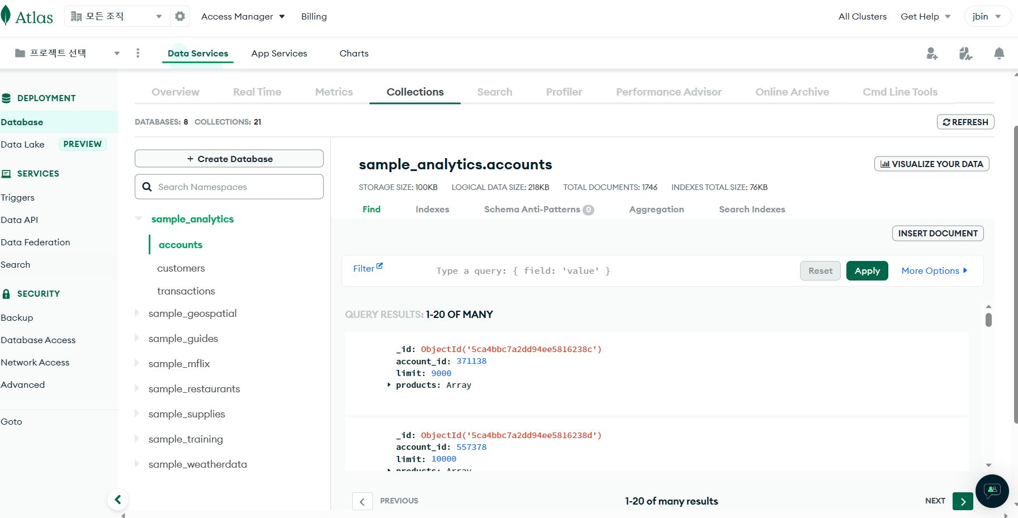The image size is (1018, 518).
Task: Expand products array in first document
Action: pyautogui.click(x=389, y=385)
